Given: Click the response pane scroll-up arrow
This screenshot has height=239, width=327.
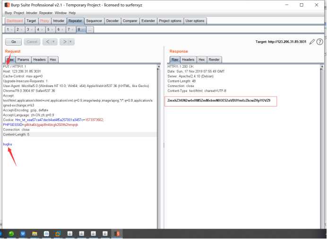Looking at the screenshot, I should pos(322,67).
